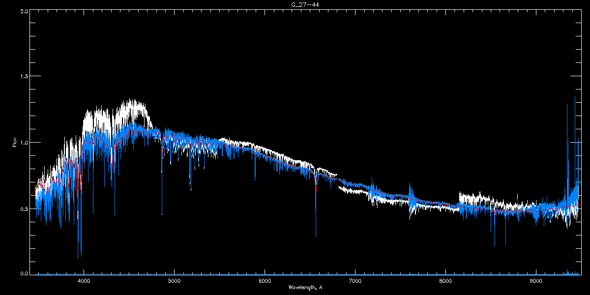Click the Flux axis label

15,143
